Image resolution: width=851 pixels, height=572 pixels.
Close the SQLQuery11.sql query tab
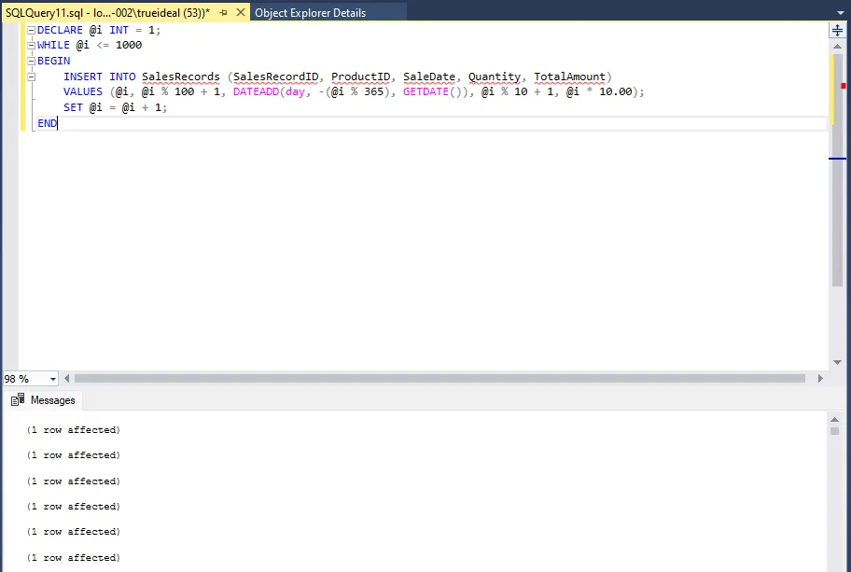coord(241,13)
